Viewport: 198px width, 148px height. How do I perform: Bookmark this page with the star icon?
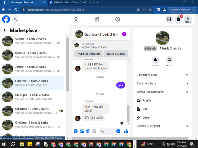click(150, 9)
